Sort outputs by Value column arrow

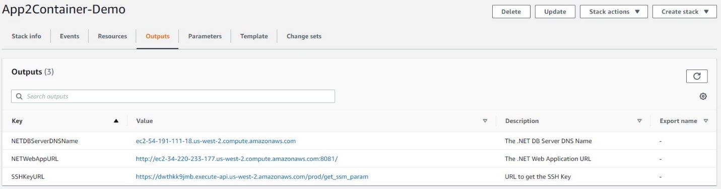pyautogui.click(x=485, y=121)
